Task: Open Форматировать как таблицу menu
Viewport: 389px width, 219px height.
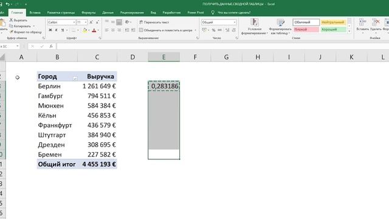Action: pyautogui.click(x=280, y=27)
